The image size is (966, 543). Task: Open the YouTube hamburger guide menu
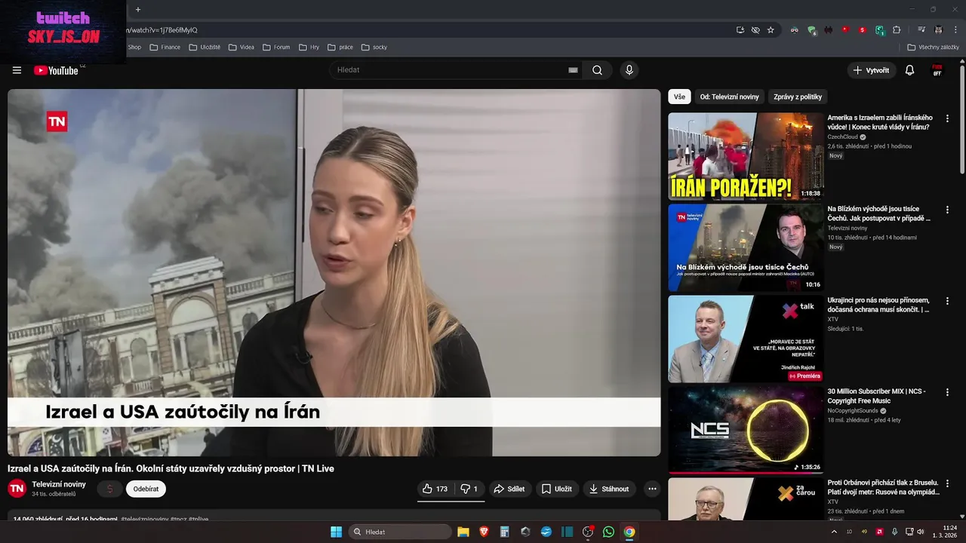(x=17, y=70)
